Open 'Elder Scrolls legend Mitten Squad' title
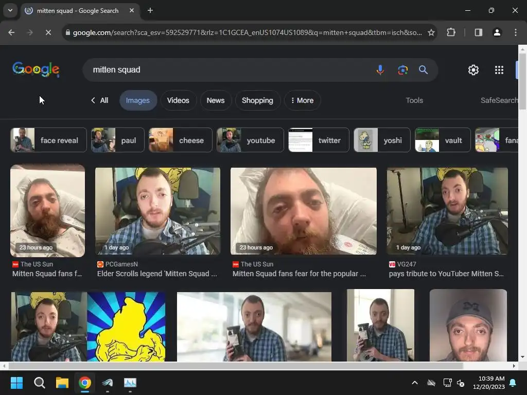Screen dimensions: 527x395 [x=157, y=274]
